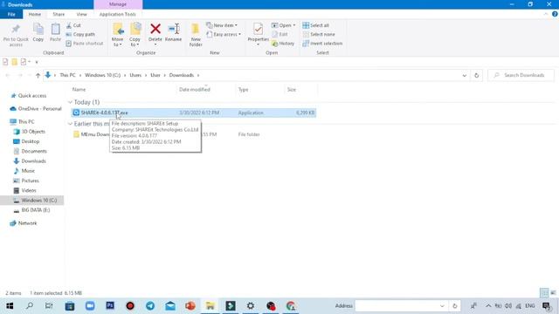
Task: Click Paste shortcut in ribbon
Action: [85, 43]
